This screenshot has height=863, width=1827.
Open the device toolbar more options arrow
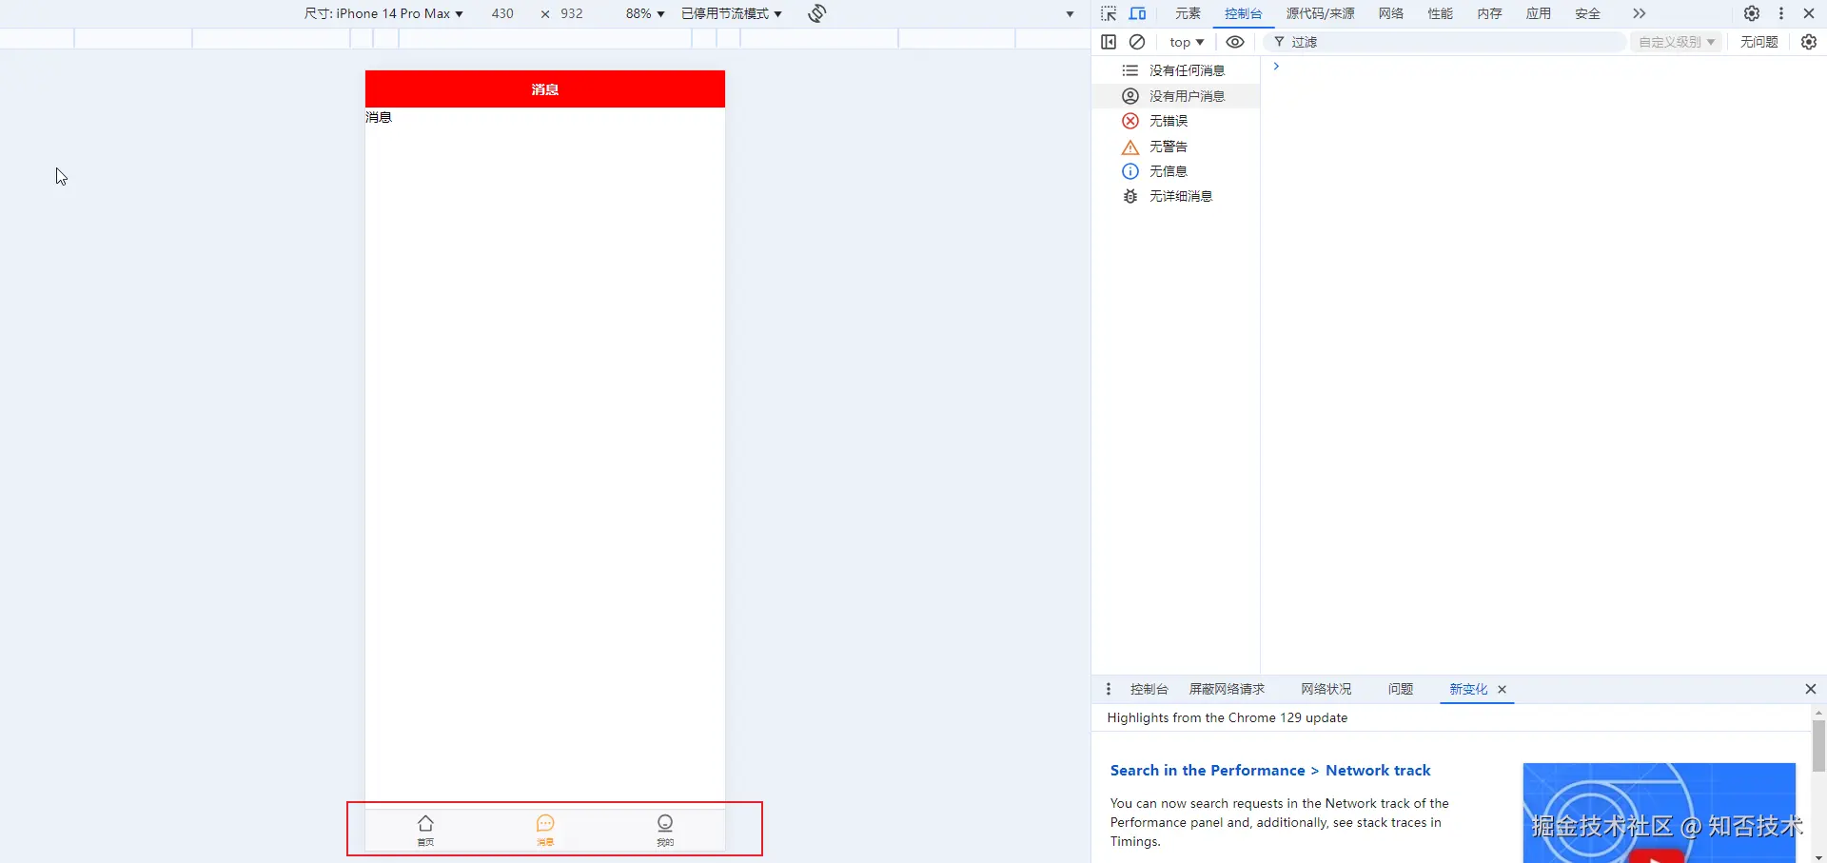point(1070,14)
